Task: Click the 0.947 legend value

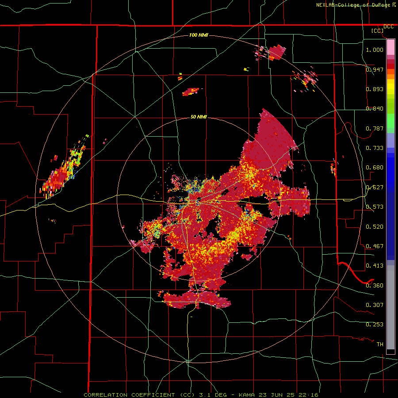Action: tap(375, 69)
